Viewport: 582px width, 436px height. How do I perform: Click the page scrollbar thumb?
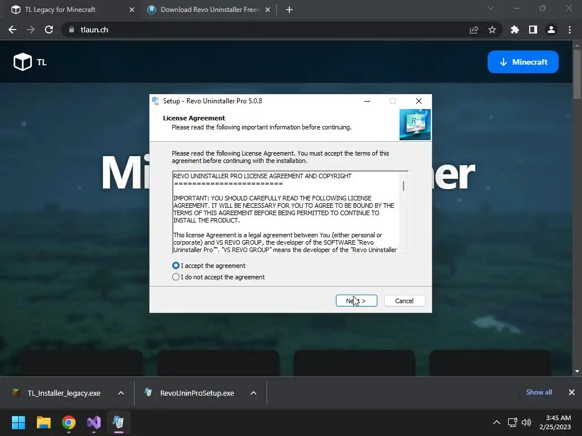[577, 74]
